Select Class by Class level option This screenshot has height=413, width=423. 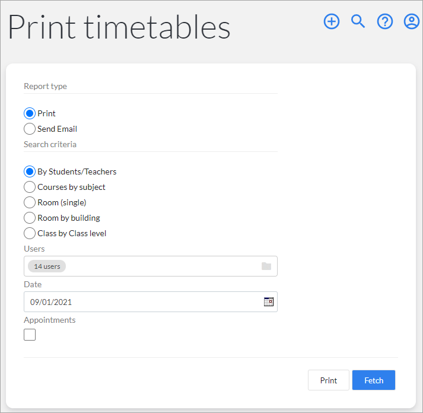point(30,233)
